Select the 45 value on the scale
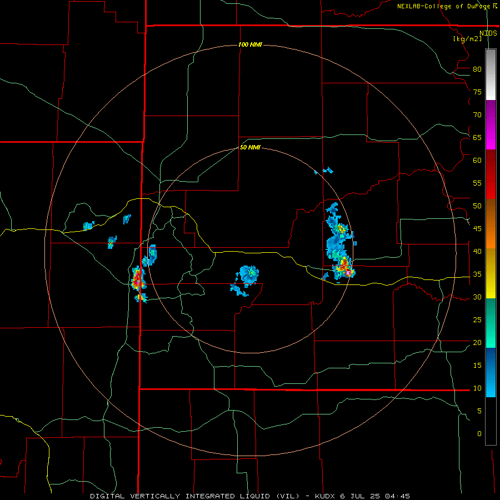500x500 pixels. [477, 229]
